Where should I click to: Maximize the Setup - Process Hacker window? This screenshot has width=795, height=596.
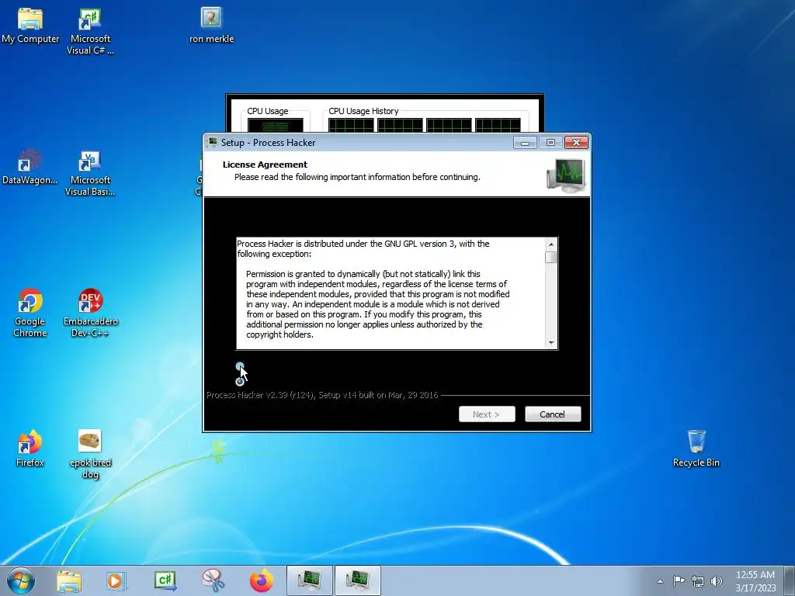point(550,143)
